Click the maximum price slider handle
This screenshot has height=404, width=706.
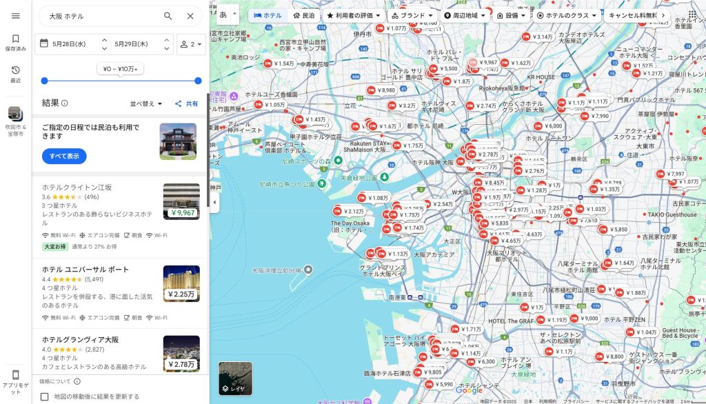(198, 81)
